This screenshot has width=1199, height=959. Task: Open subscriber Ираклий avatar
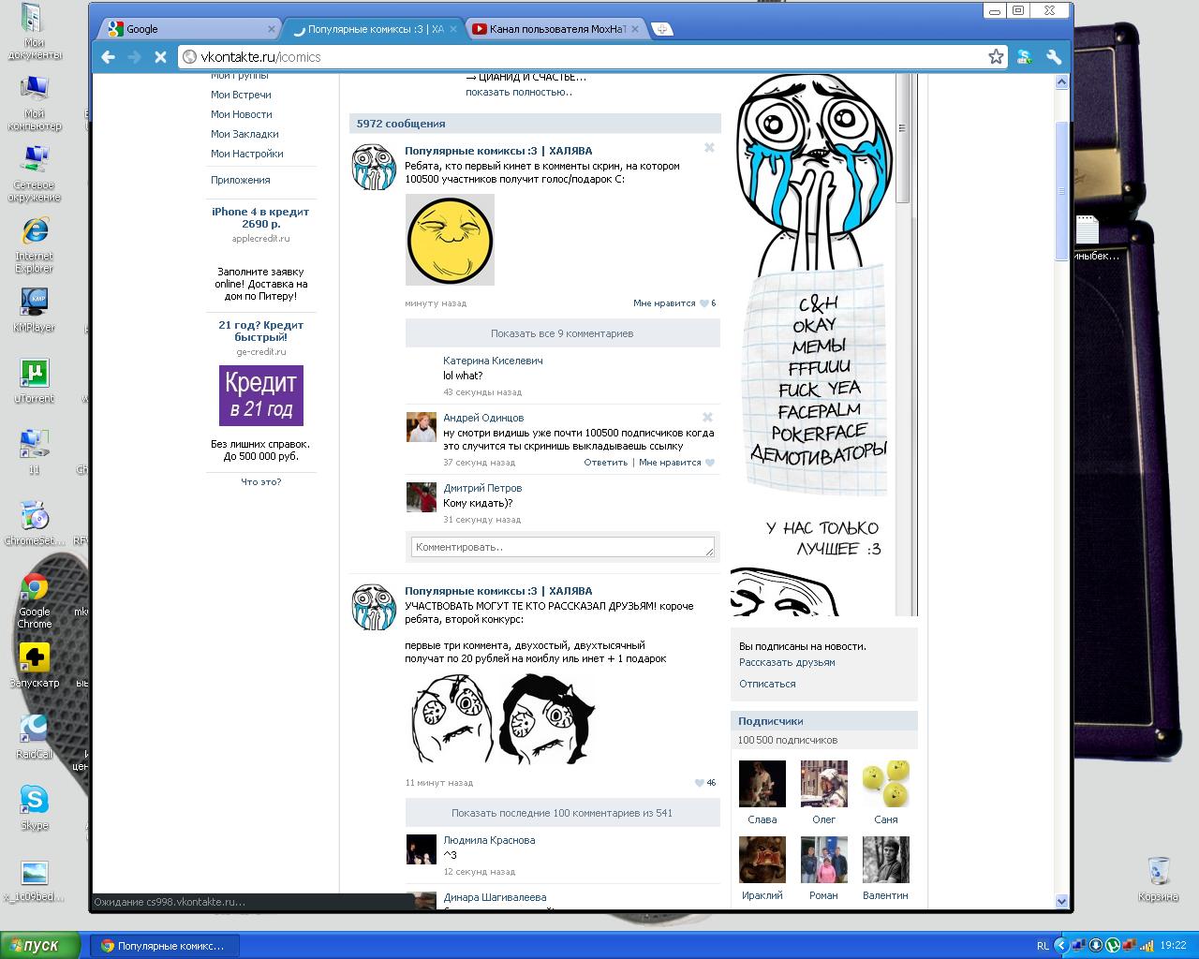tap(762, 860)
